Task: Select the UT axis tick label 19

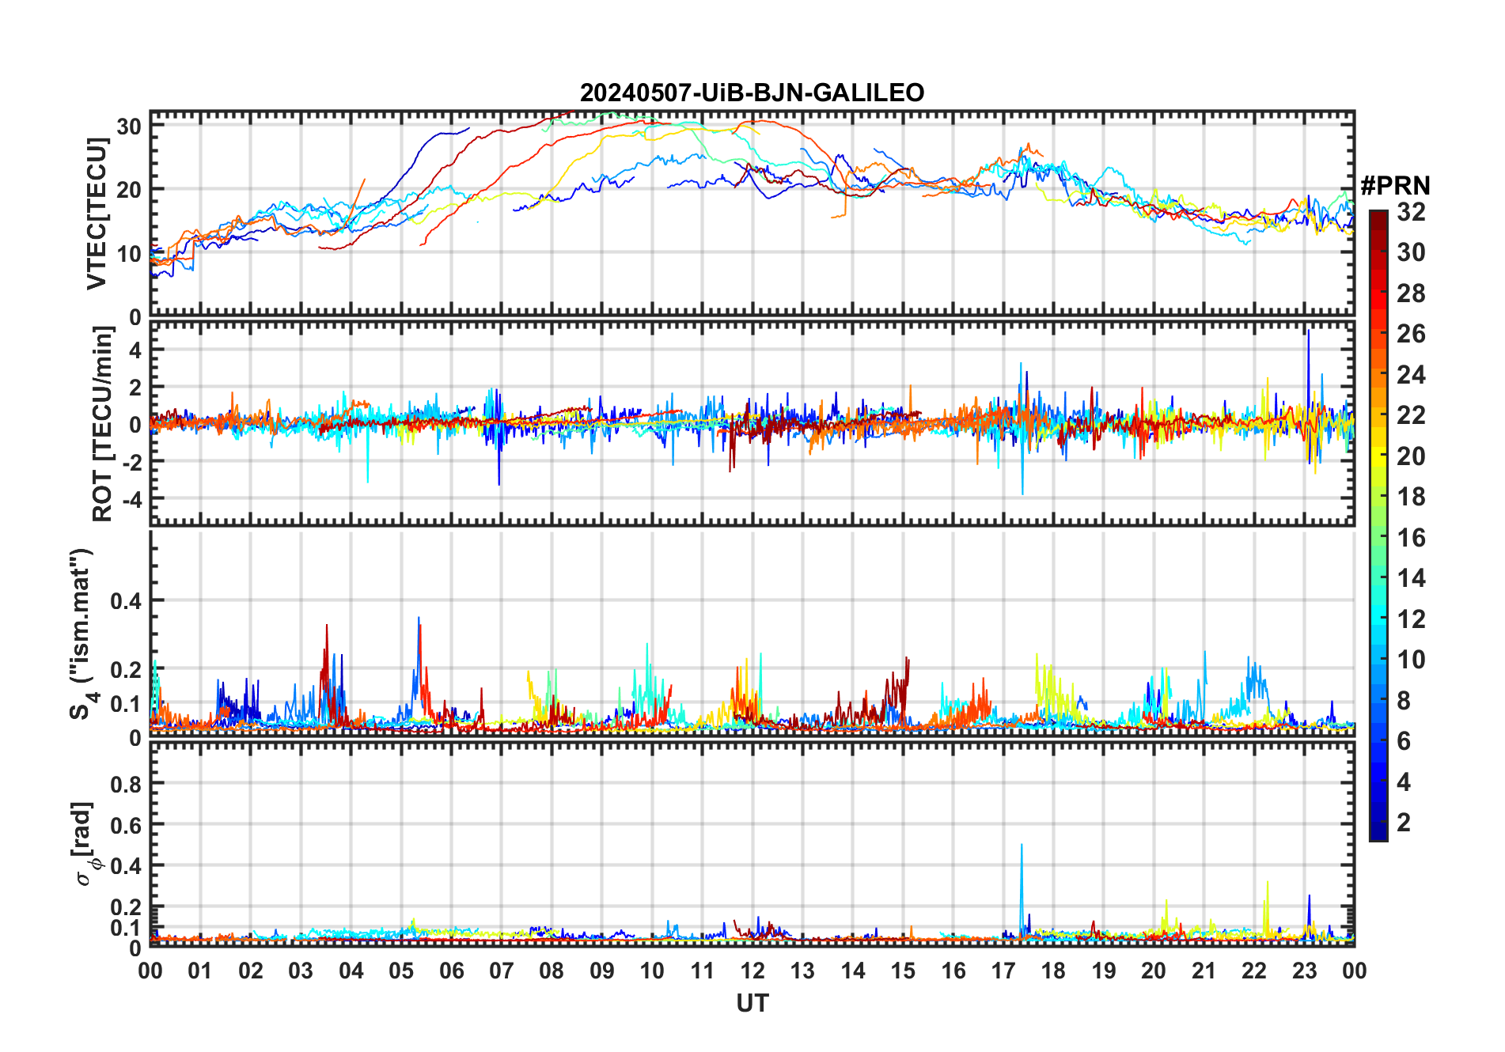Action: pyautogui.click(x=1104, y=971)
